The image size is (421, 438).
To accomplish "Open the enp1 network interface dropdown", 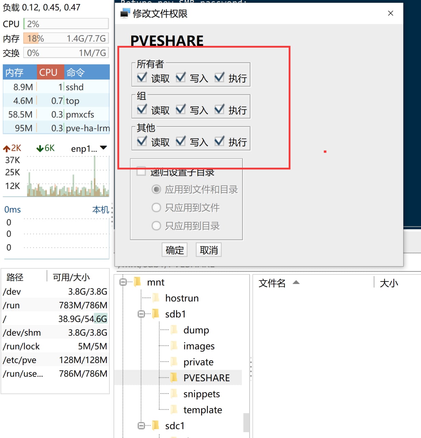I will click(103, 148).
